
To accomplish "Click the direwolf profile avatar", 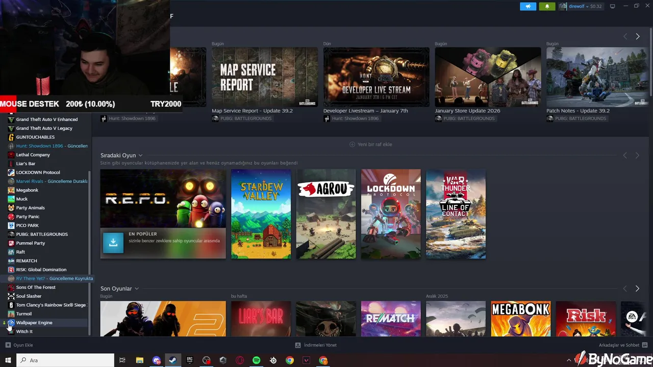I will pyautogui.click(x=563, y=6).
